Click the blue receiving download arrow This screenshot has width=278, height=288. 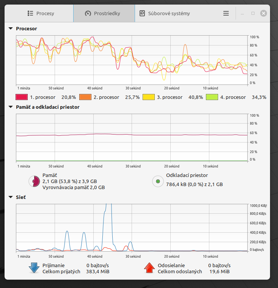click(34, 268)
